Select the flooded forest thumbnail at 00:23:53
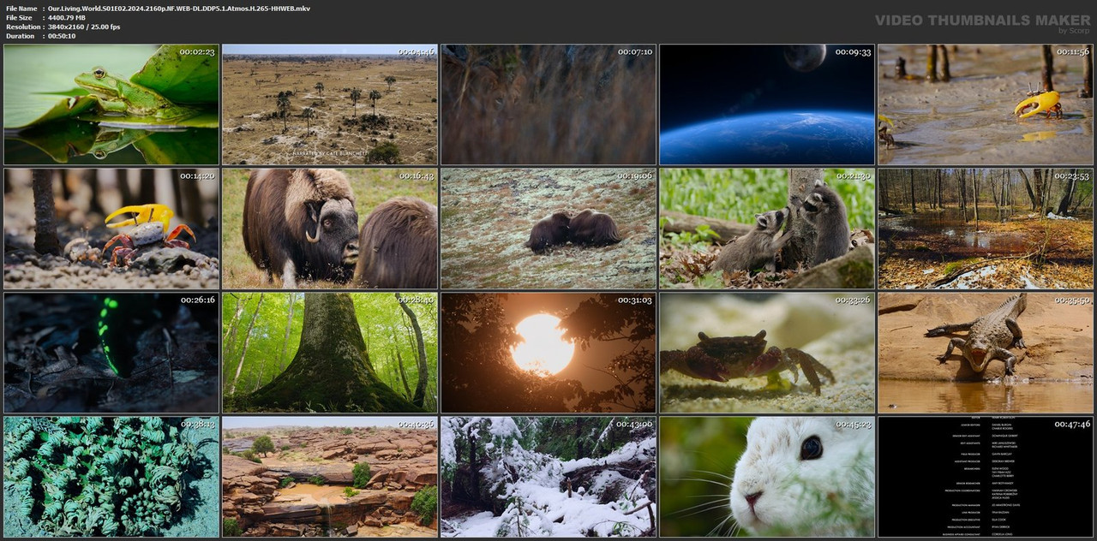The width and height of the screenshot is (1097, 541). 986,229
